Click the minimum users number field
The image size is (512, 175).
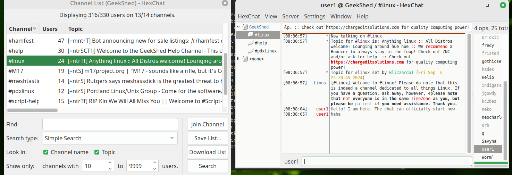click(95, 166)
